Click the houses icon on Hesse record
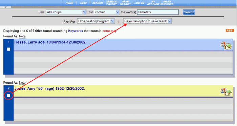The width and height of the screenshot is (237, 126). click(x=226, y=45)
